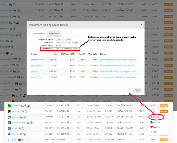
Task: Open the @steemminder sender link
Action: 37,60
